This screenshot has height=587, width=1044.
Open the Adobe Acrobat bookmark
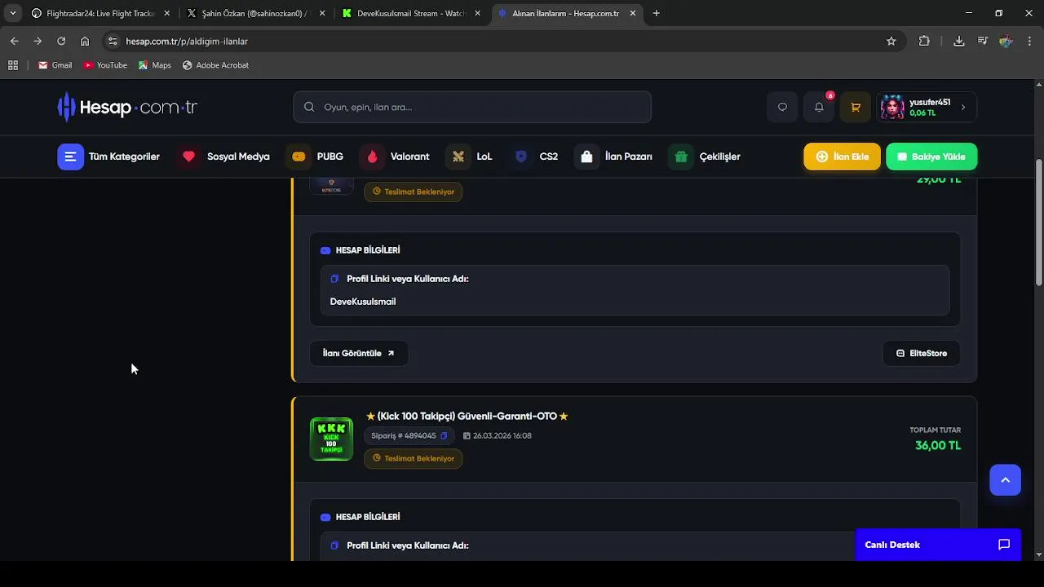tap(215, 65)
